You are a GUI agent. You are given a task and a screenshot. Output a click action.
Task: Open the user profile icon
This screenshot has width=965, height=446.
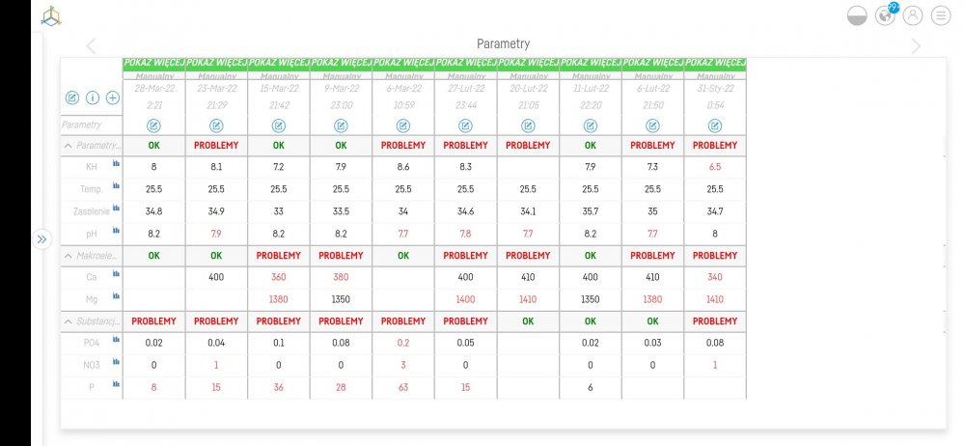tap(912, 14)
